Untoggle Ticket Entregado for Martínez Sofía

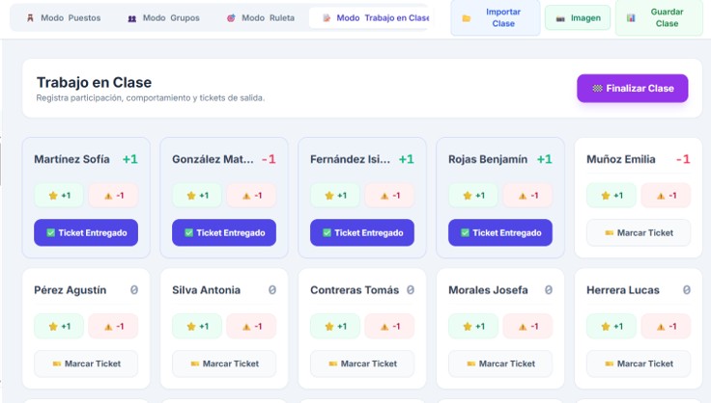pyautogui.click(x=86, y=232)
